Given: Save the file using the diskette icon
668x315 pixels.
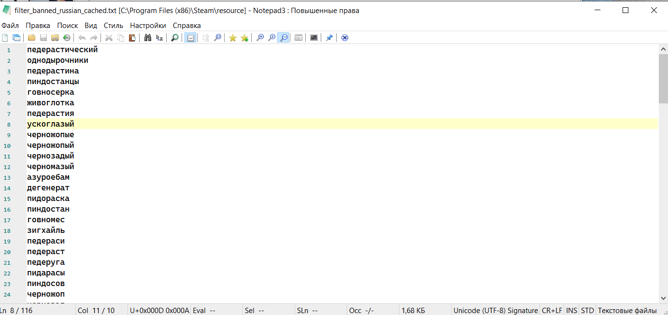Looking at the screenshot, I should 43,38.
